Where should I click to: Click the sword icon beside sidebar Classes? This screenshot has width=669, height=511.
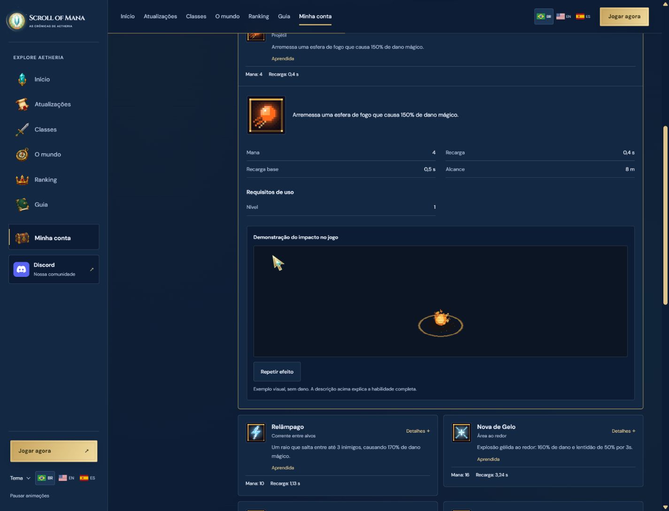coord(22,130)
